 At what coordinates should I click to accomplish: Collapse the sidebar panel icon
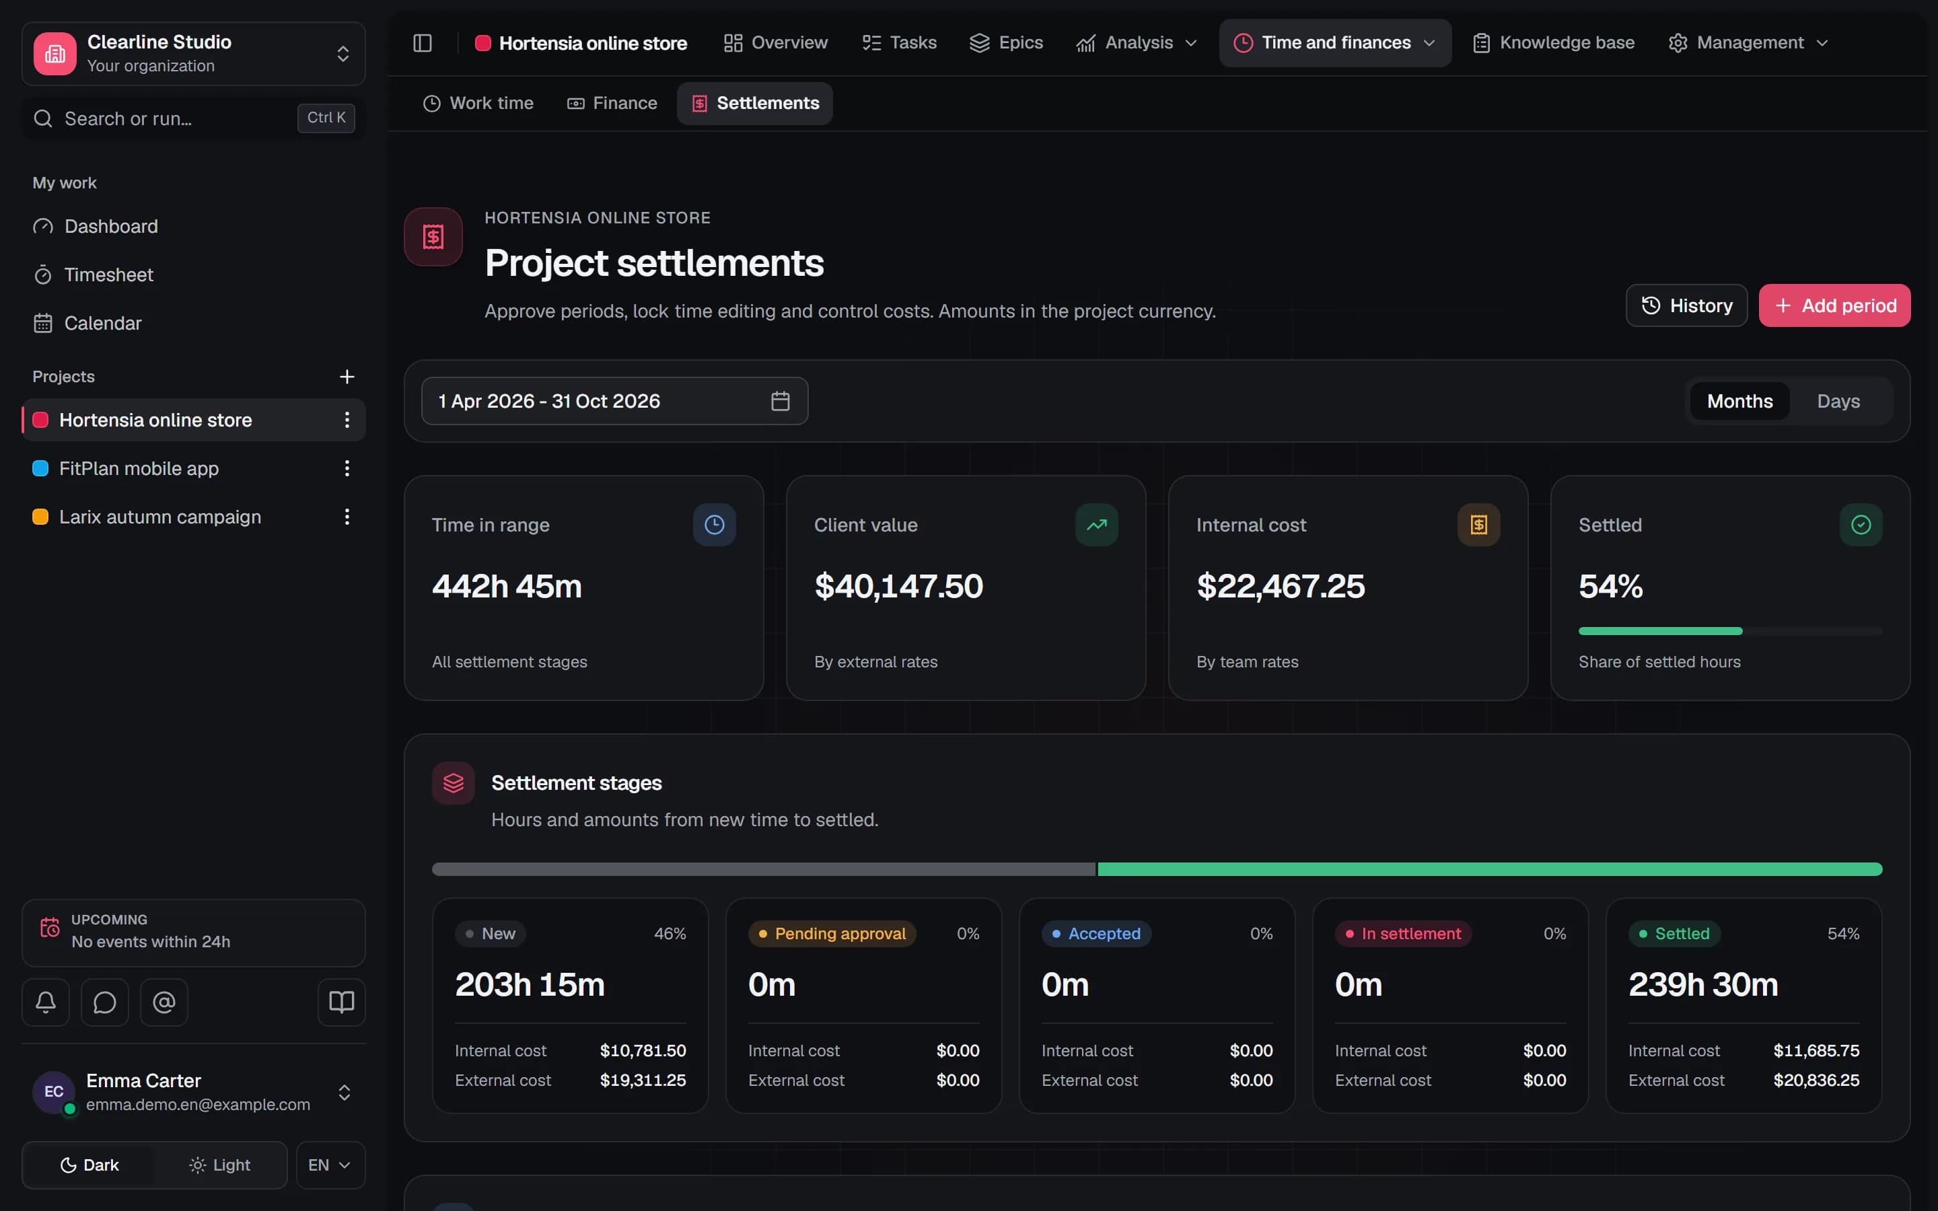(422, 42)
